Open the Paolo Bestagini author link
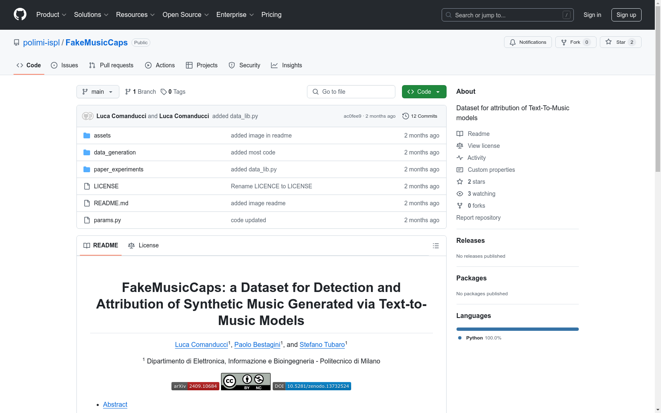This screenshot has width=661, height=413. [257, 345]
